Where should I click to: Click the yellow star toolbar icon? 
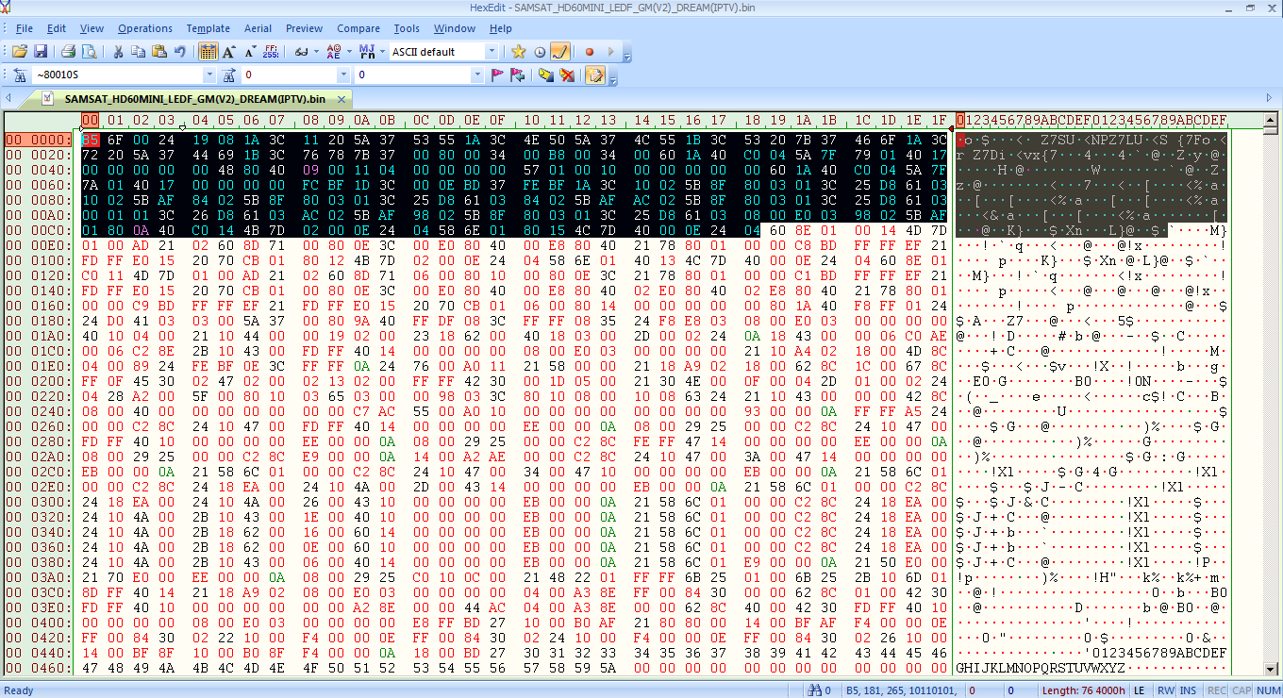click(518, 52)
